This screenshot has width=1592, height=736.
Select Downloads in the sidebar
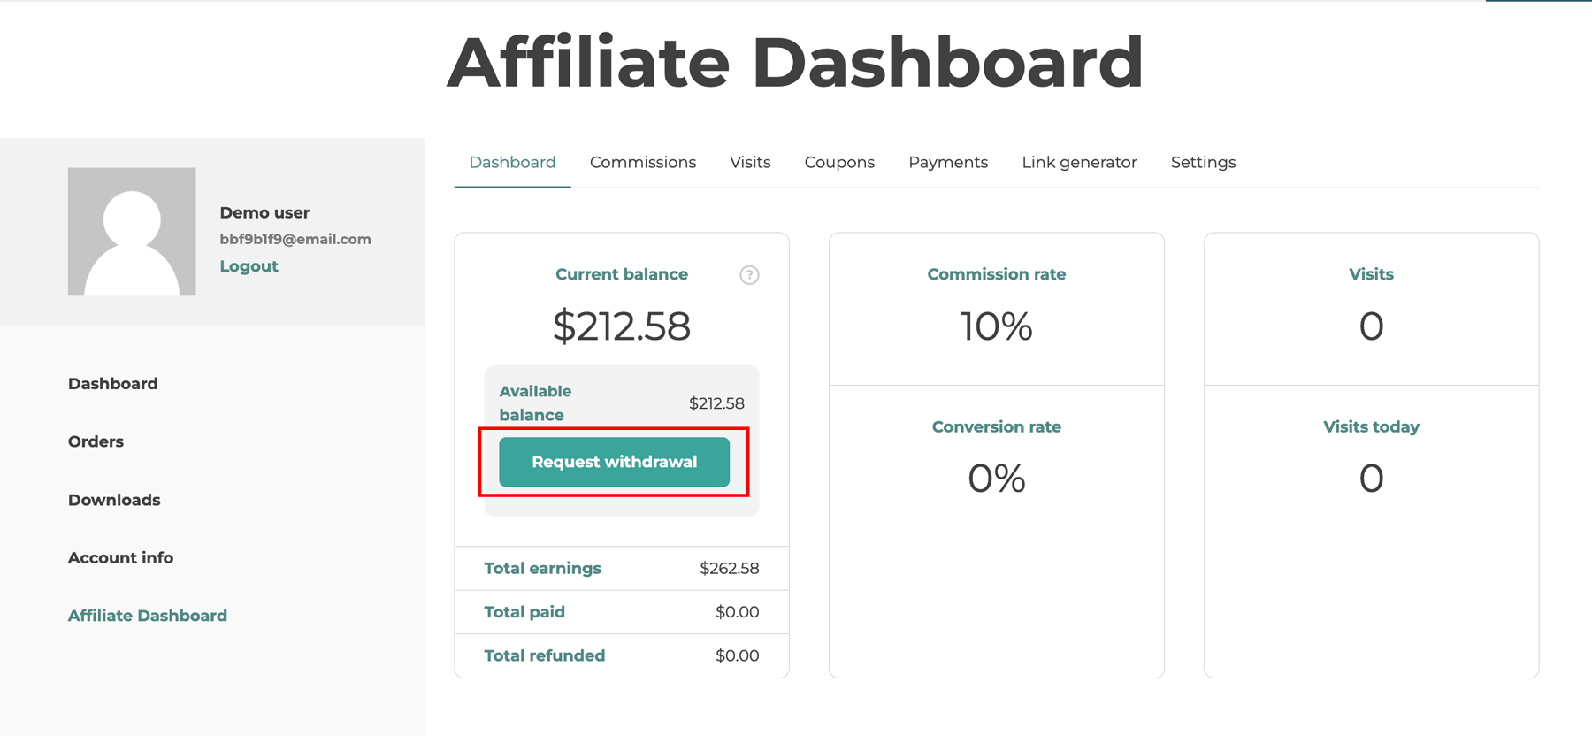click(x=114, y=500)
